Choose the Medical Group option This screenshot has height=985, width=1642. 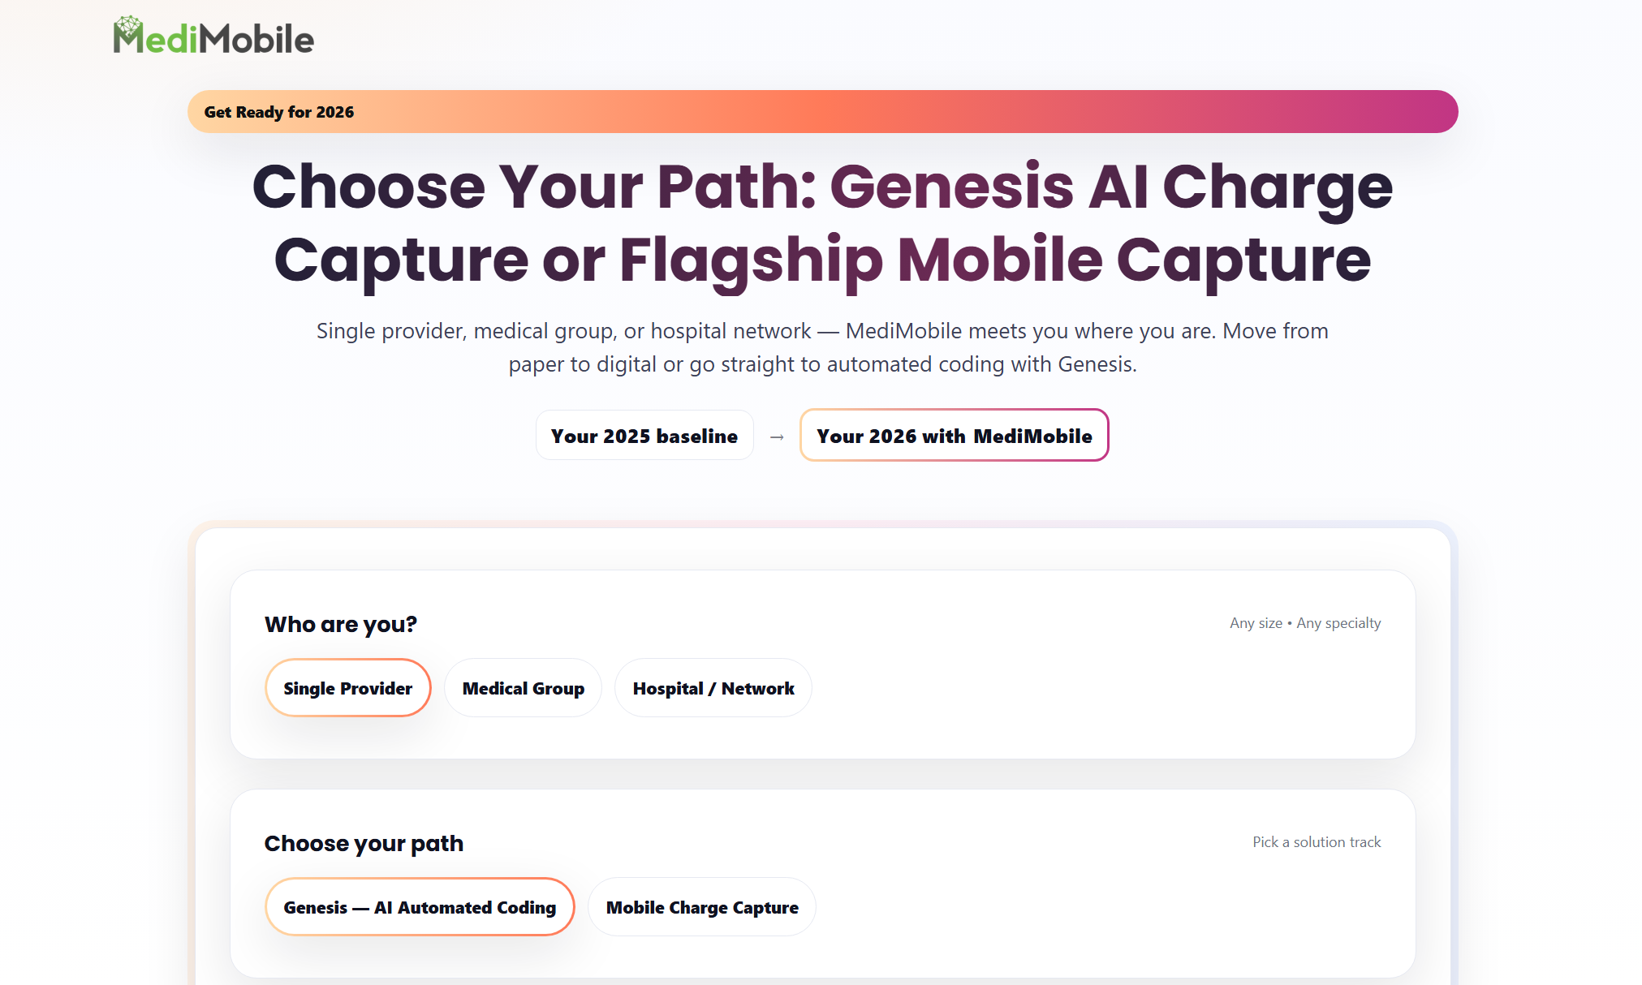[x=523, y=688]
